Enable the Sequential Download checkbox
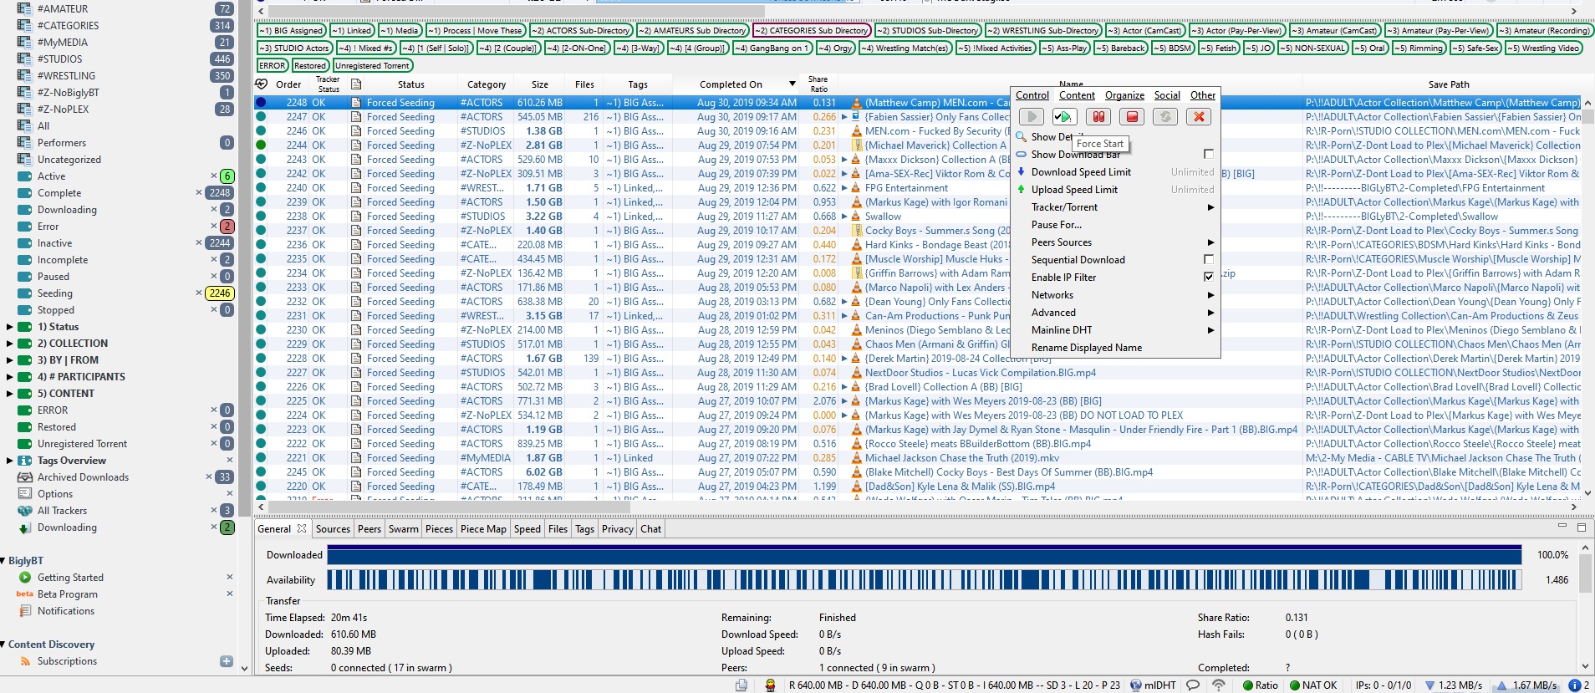Image resolution: width=1595 pixels, height=693 pixels. 1208,260
